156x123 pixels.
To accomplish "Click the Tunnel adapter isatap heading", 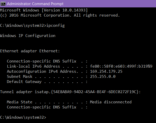I will coord(70,92).
